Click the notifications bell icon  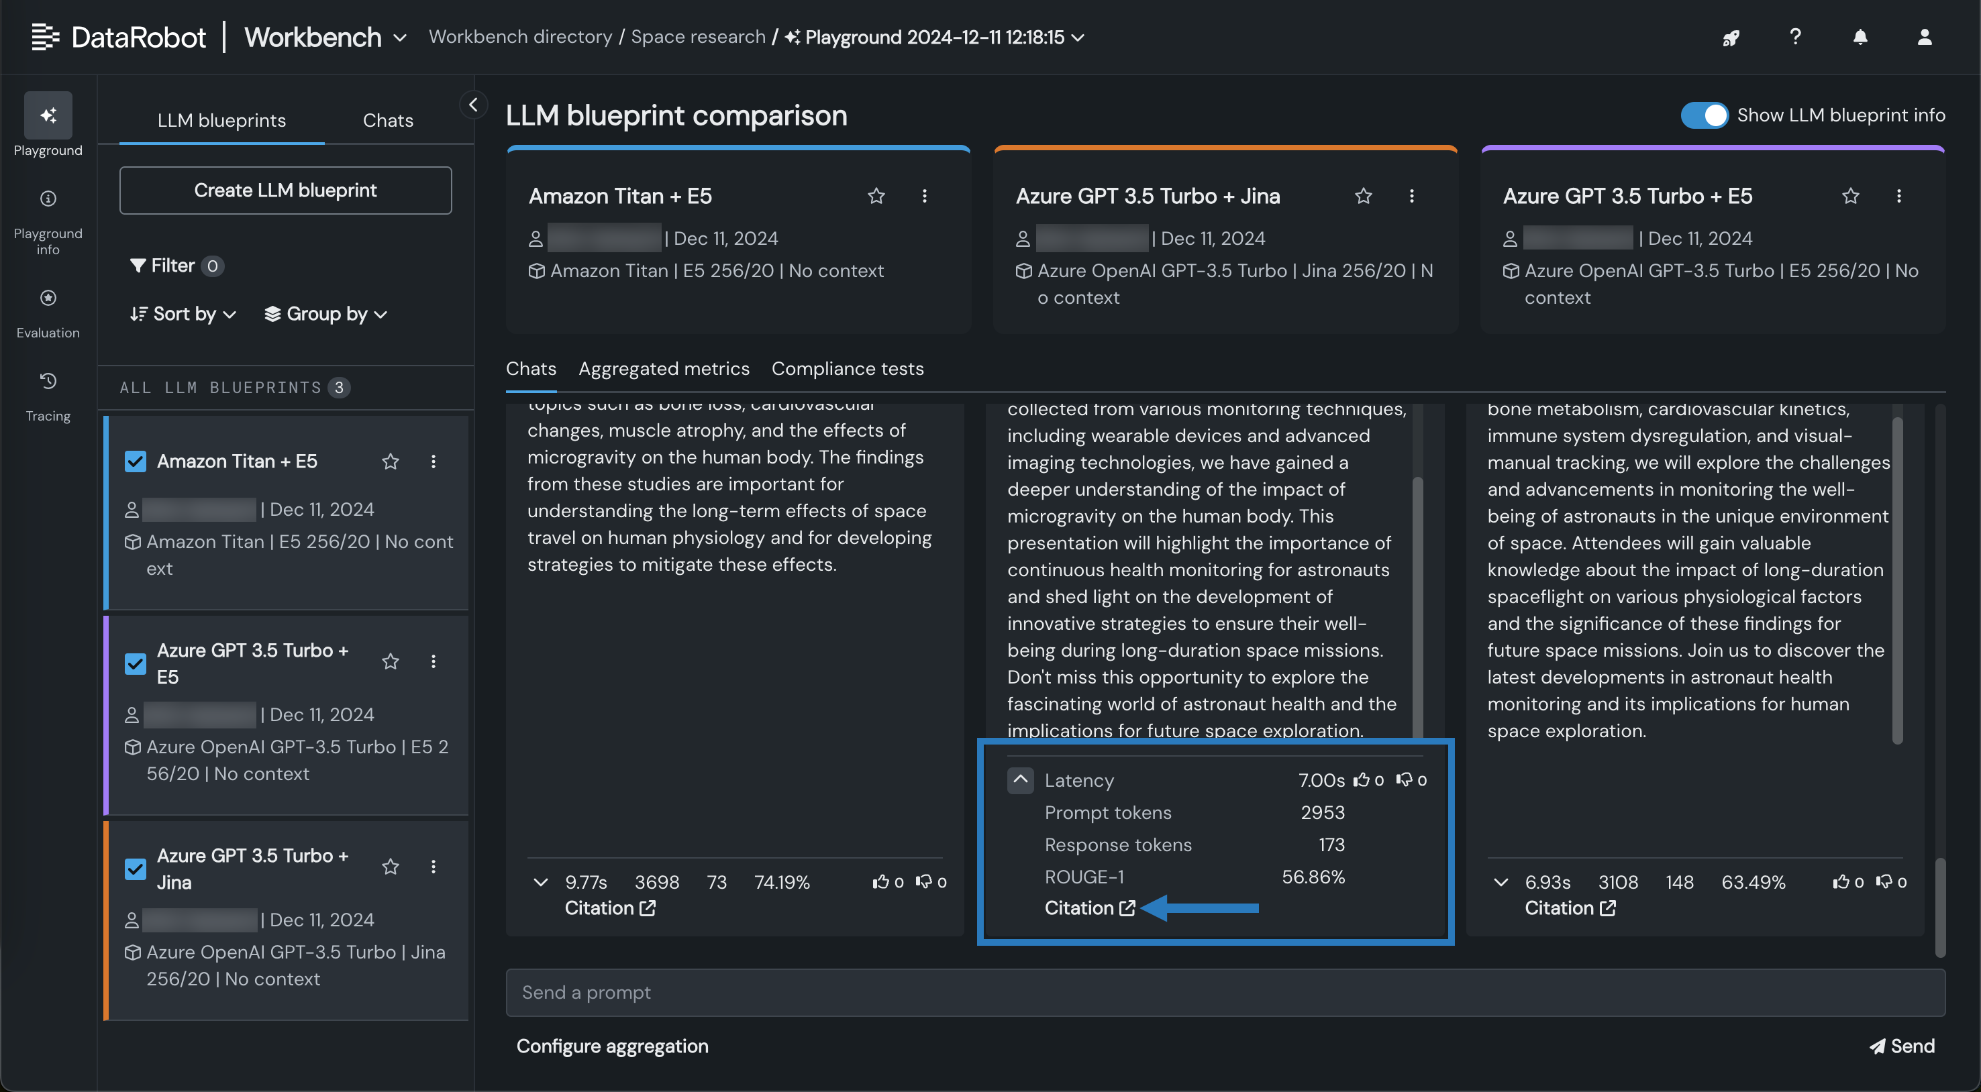pos(1860,37)
